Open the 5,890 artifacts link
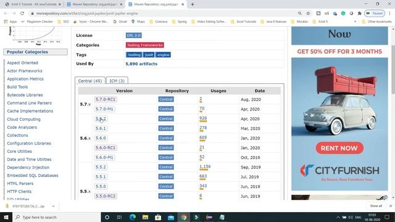 [141, 64]
